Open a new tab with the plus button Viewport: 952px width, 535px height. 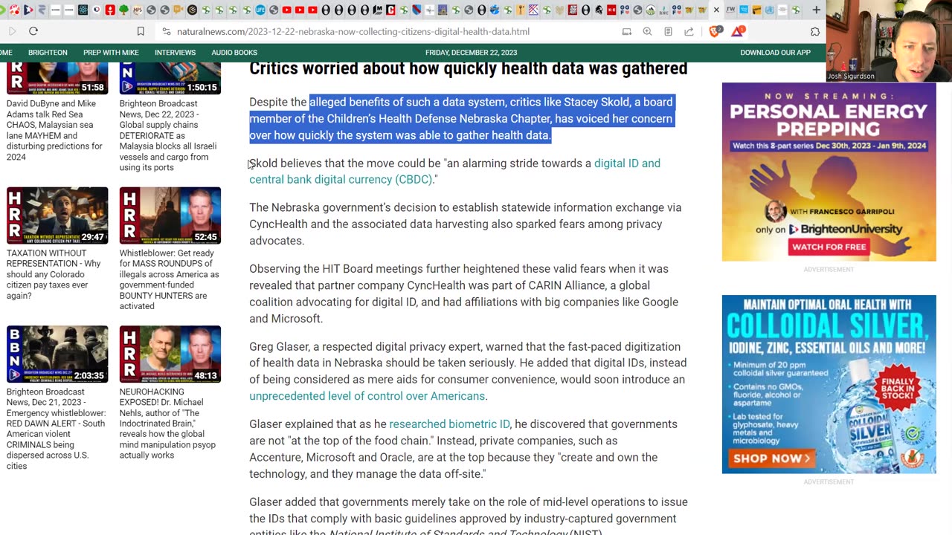tap(816, 10)
